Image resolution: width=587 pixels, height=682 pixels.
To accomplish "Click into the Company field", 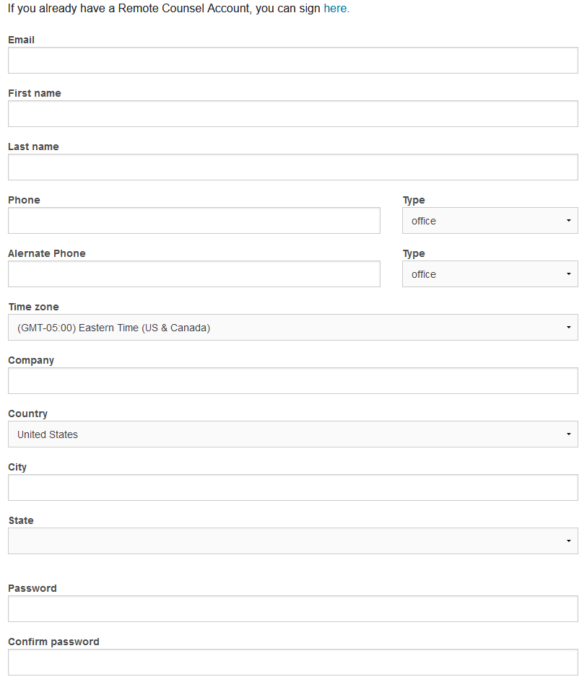I will (292, 381).
